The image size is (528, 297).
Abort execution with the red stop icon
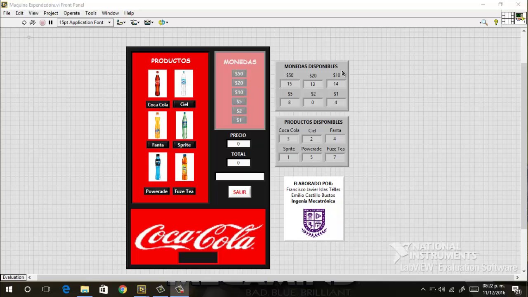point(42,23)
